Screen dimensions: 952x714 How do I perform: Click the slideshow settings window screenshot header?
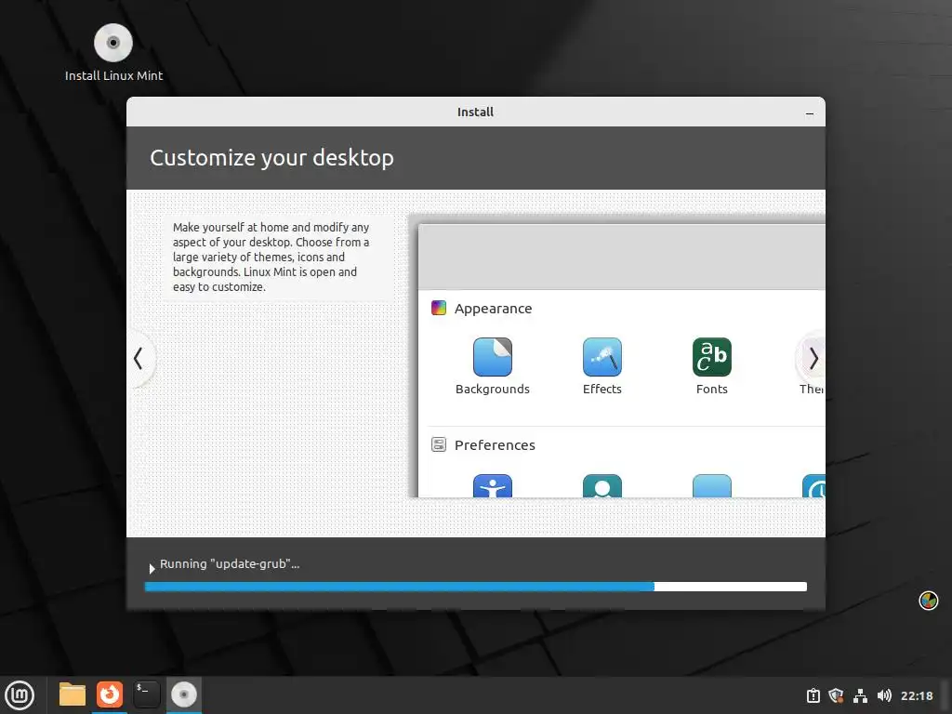tap(621, 258)
